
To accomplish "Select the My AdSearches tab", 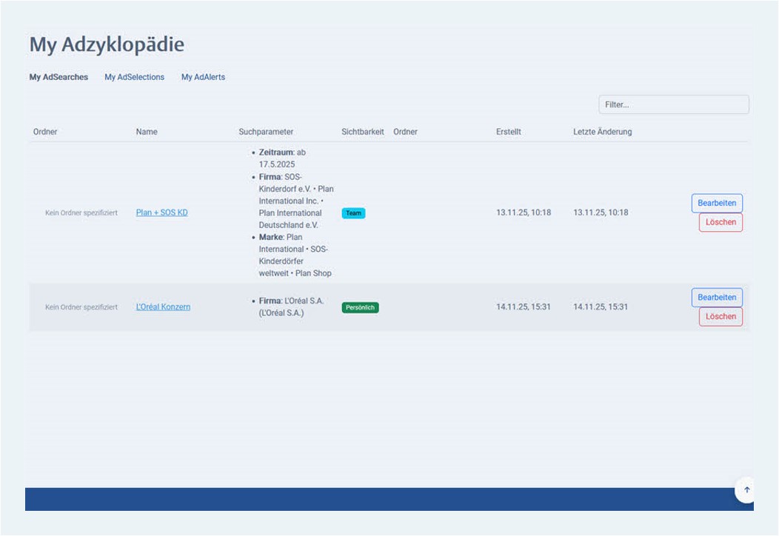I will click(x=58, y=76).
